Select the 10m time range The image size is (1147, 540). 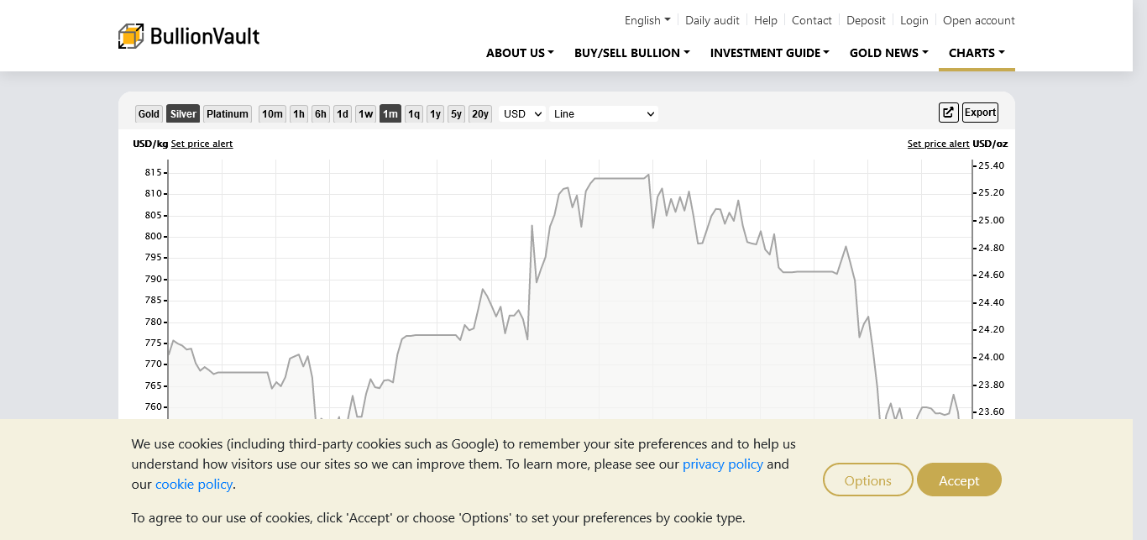click(x=272, y=114)
